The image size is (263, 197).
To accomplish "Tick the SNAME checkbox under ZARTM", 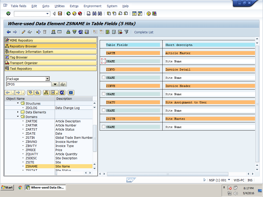I will [x=104, y=61].
